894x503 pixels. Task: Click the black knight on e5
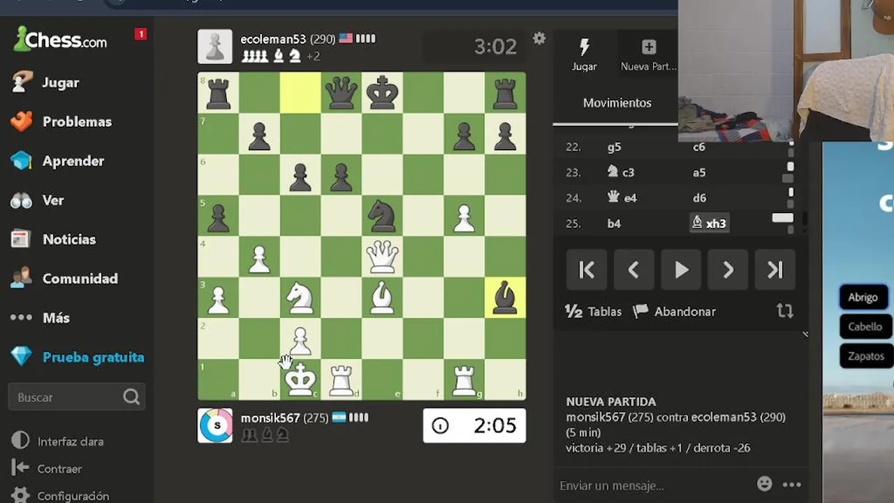click(382, 215)
